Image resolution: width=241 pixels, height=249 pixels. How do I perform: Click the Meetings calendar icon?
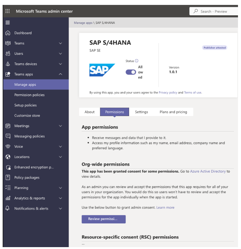tap(8, 126)
